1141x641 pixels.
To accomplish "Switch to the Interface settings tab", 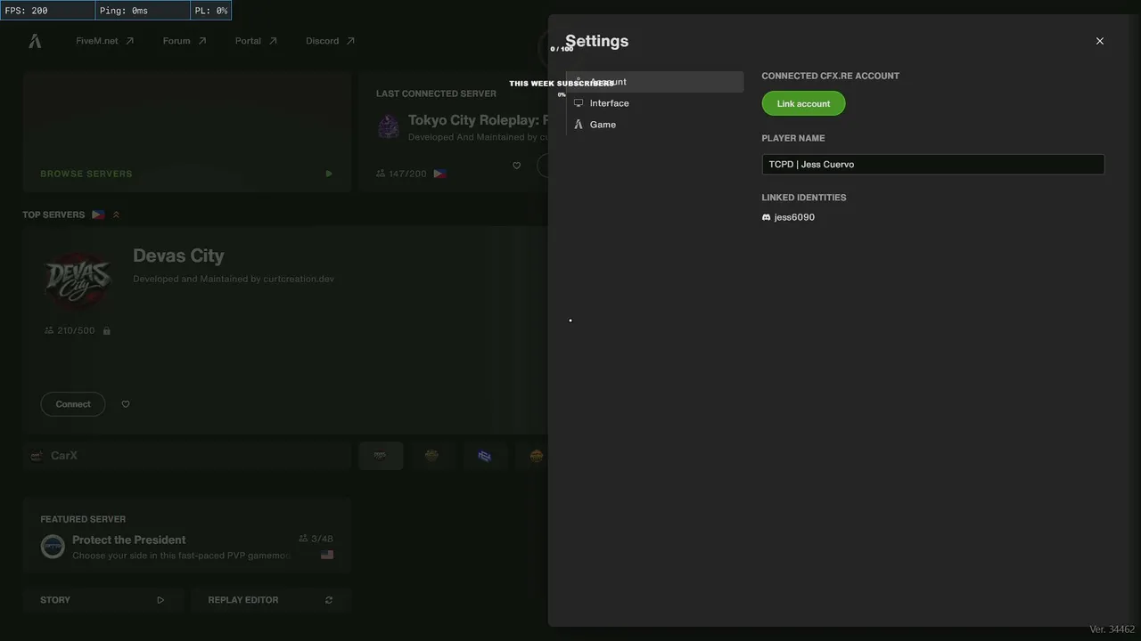I will tap(655, 103).
